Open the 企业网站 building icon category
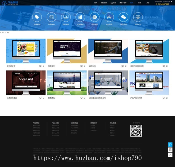Image resolution: width=175 pixels, height=167 pixels. pyautogui.click(x=80, y=17)
